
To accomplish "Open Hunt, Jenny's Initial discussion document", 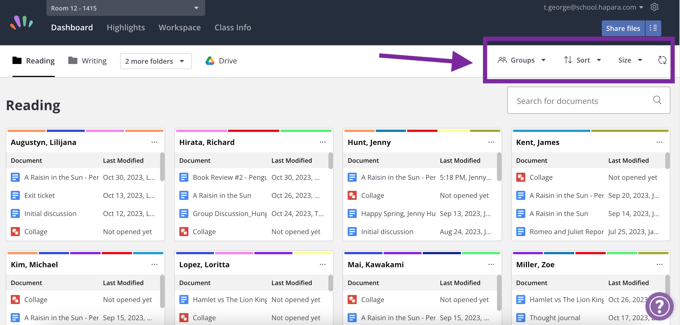I will pyautogui.click(x=387, y=232).
